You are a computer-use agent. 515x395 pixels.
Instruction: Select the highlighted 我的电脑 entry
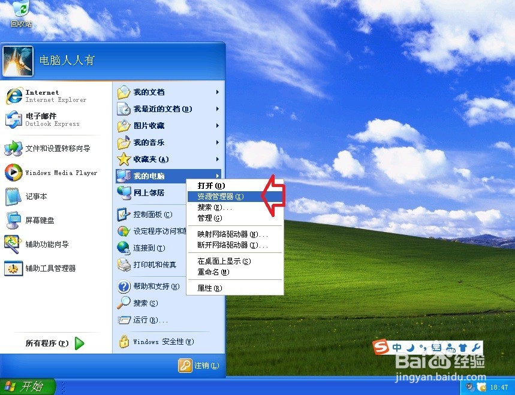pyautogui.click(x=168, y=176)
